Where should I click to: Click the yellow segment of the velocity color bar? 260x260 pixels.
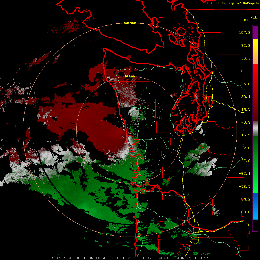click(255, 45)
